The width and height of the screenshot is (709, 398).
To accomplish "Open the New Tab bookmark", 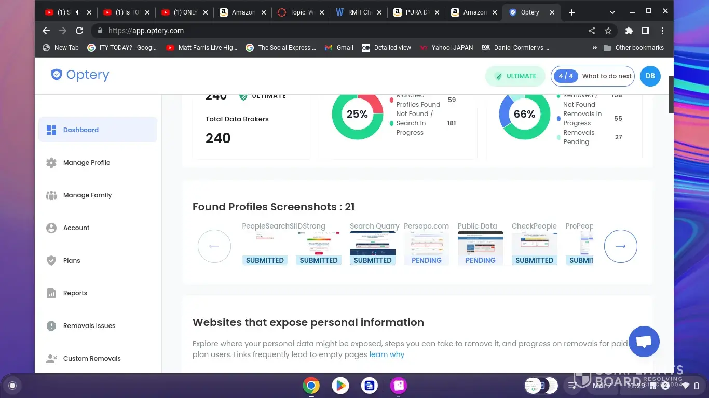I will (x=61, y=48).
